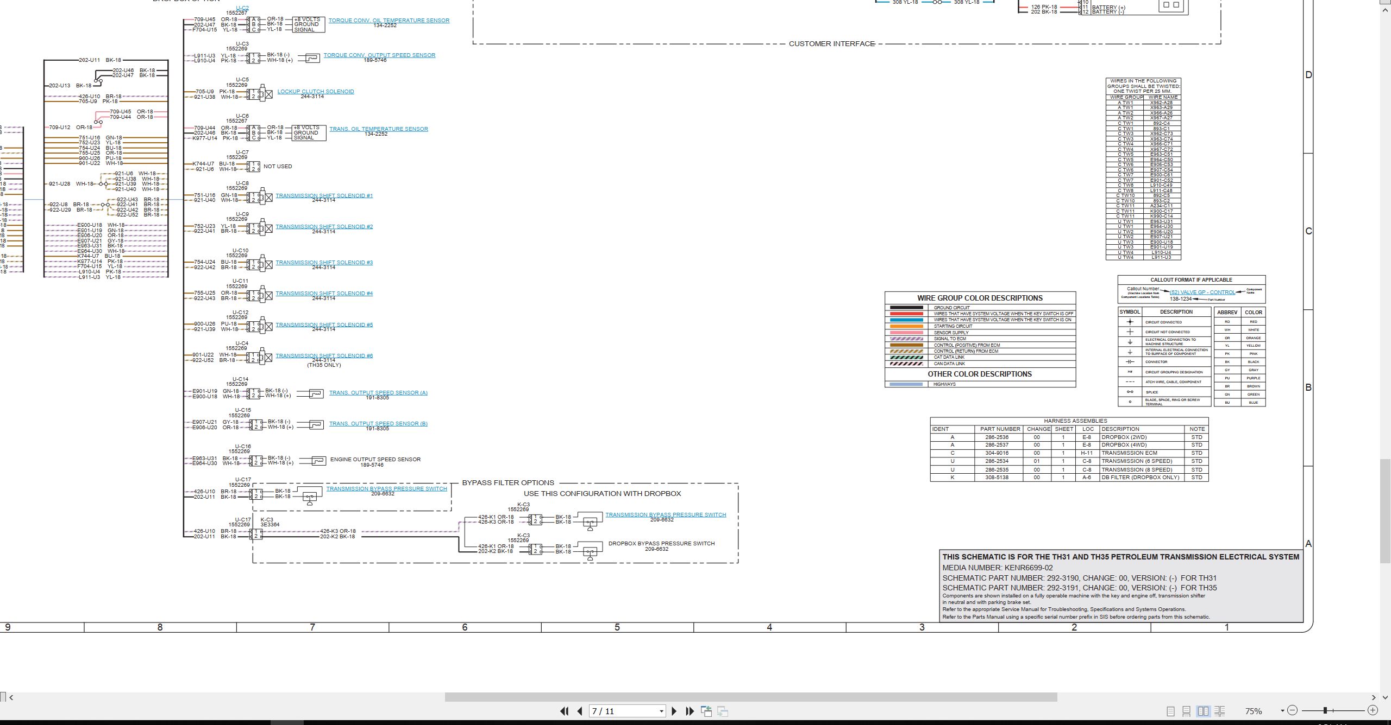This screenshot has height=725, width=1391.
Task: Open Torque Conv. Oil Temperature Sensor link
Action: click(389, 21)
